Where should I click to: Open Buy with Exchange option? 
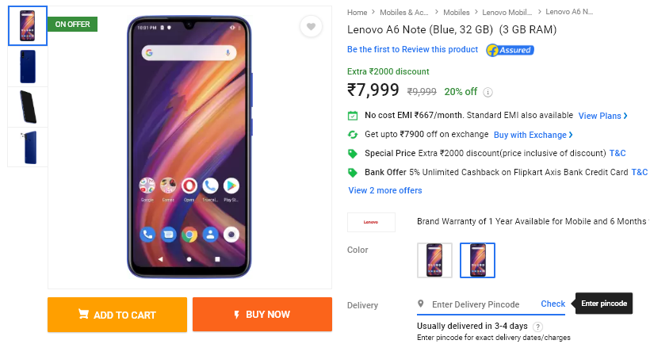pyautogui.click(x=533, y=135)
